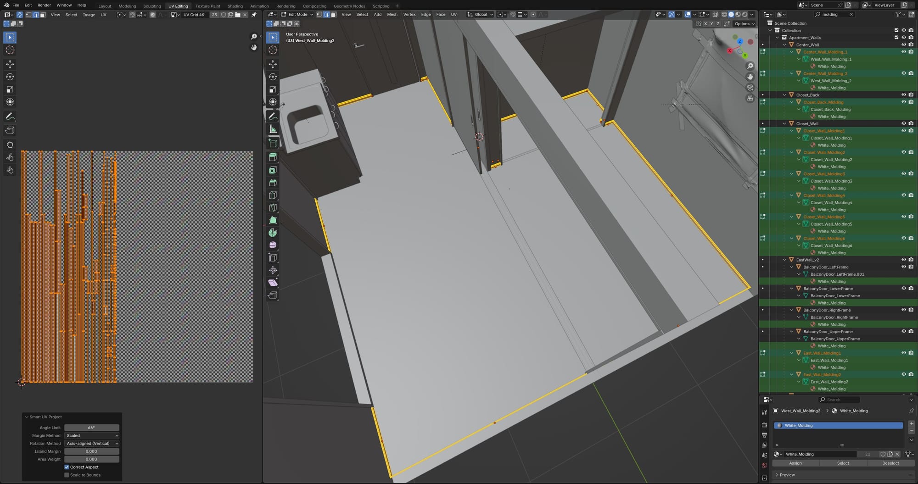Image resolution: width=918 pixels, height=484 pixels.
Task: Select the Move tool in UV editor
Action: [x=10, y=64]
